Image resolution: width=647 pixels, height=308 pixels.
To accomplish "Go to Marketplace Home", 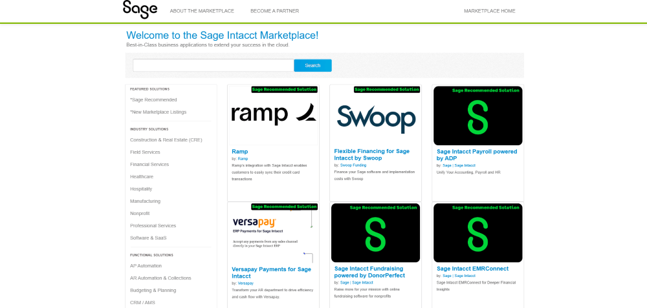I will [489, 11].
